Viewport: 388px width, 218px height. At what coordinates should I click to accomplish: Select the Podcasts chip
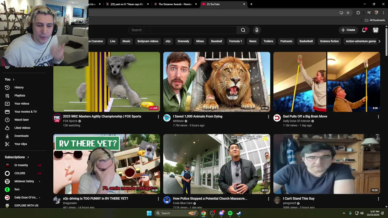click(x=286, y=41)
